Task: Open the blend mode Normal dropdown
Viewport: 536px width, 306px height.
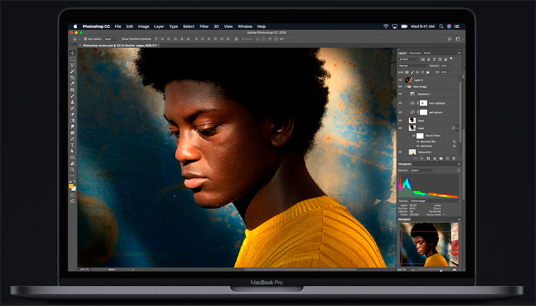Action: (x=412, y=66)
